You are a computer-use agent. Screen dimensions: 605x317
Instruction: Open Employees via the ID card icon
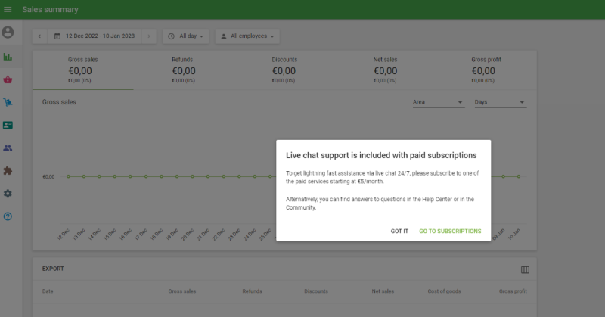click(8, 125)
